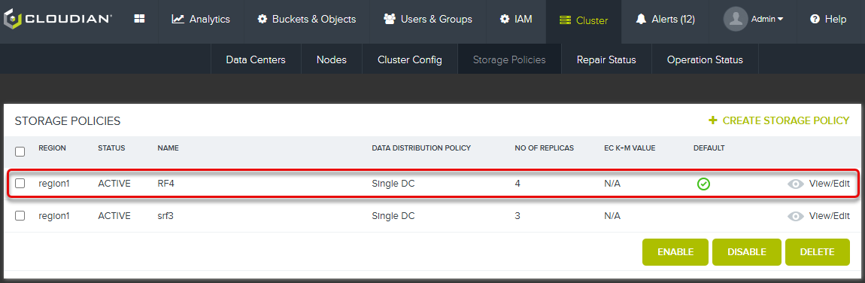This screenshot has width=865, height=283.
Task: Click the green default checkmark for RF4
Action: [x=703, y=184]
